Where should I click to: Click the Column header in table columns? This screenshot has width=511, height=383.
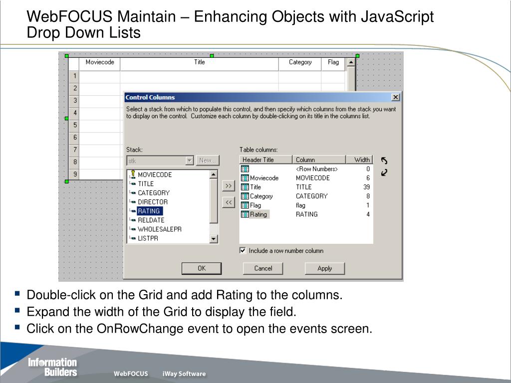319,160
